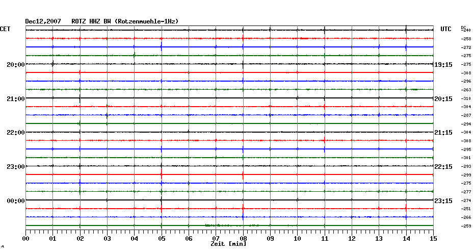474x252 pixels.
Task: Click minute tick label '14' on time axis
Action: pos(406,239)
